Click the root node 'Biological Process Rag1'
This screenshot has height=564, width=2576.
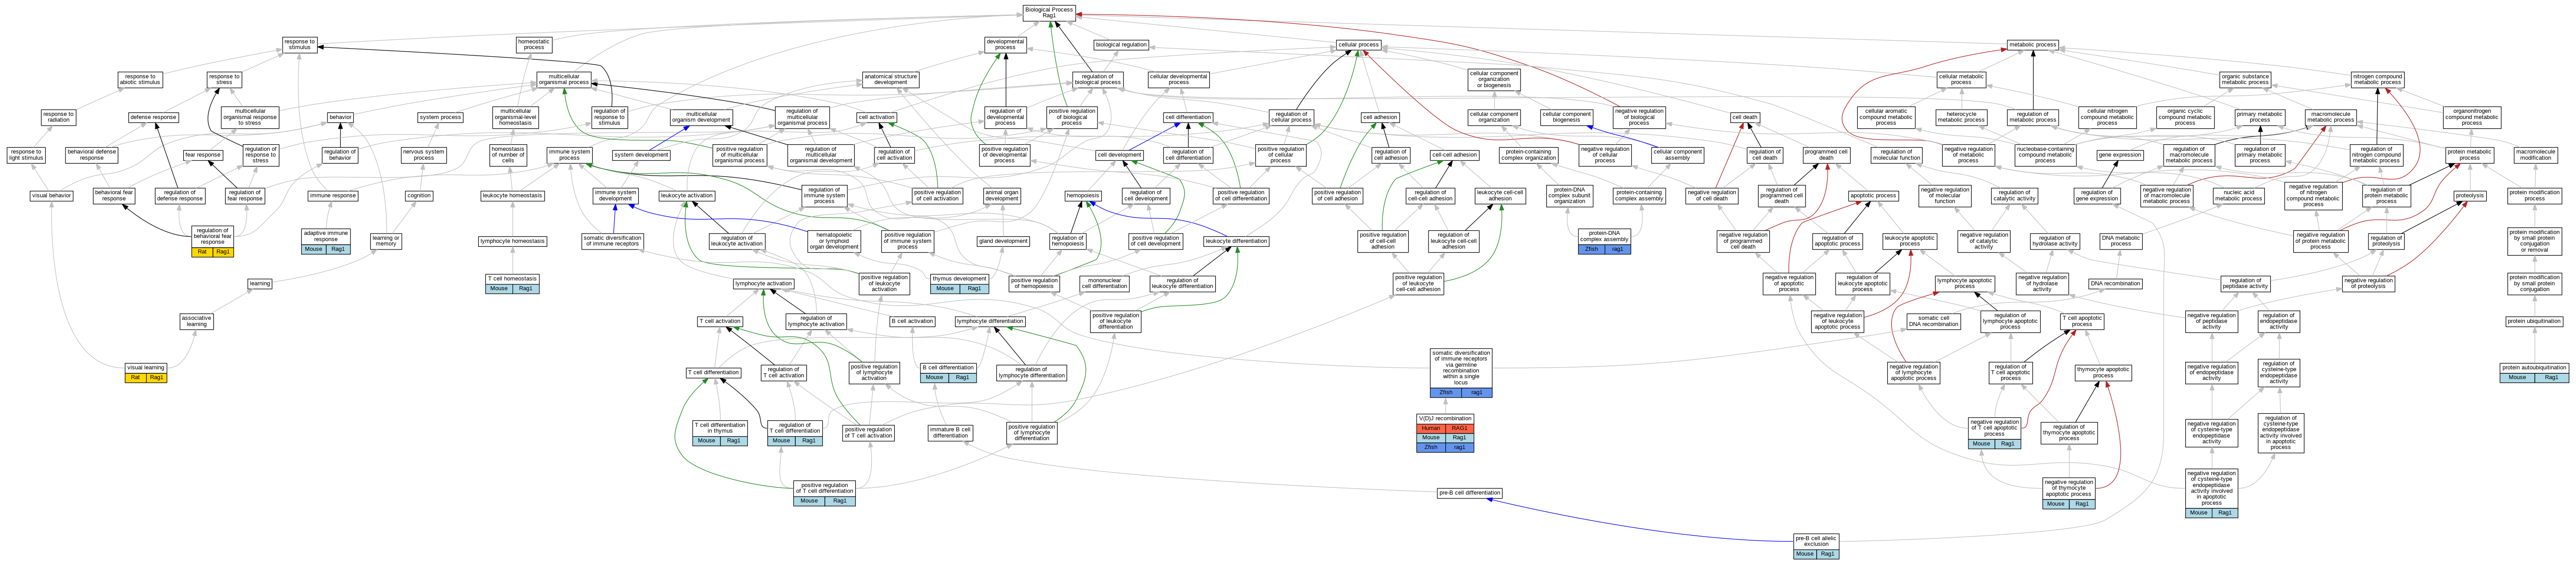[x=1049, y=12]
